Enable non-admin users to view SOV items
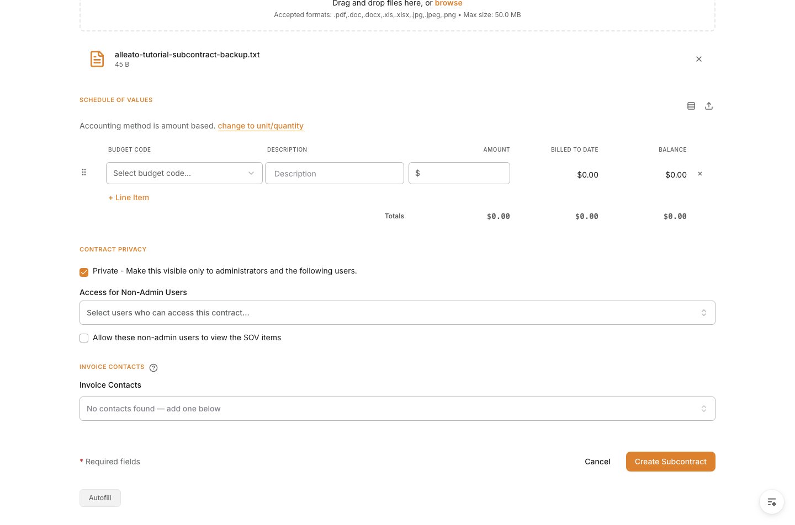 tap(84, 338)
